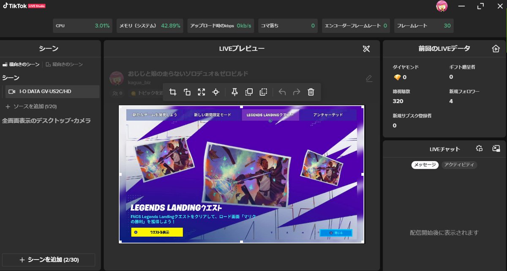Switch to the portrait 縦向きのシーン mode
Image resolution: width=507 pixels, height=271 pixels.
tap(65, 65)
